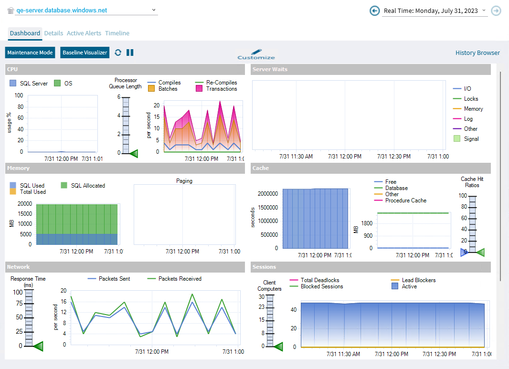Screen dimensions: 509x369
Task: Open the Active Alerts tab
Action: tap(84, 33)
